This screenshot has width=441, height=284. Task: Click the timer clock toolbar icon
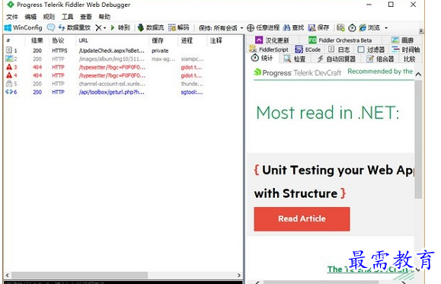(x=352, y=28)
